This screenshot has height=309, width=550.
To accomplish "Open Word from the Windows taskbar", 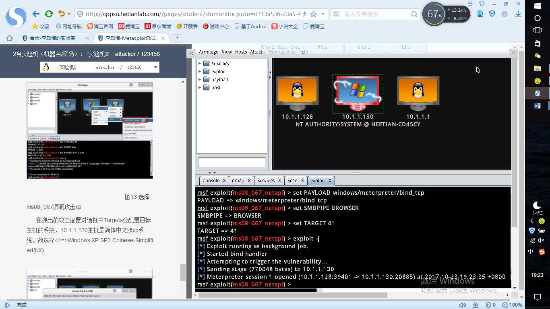I will (x=537, y=106).
